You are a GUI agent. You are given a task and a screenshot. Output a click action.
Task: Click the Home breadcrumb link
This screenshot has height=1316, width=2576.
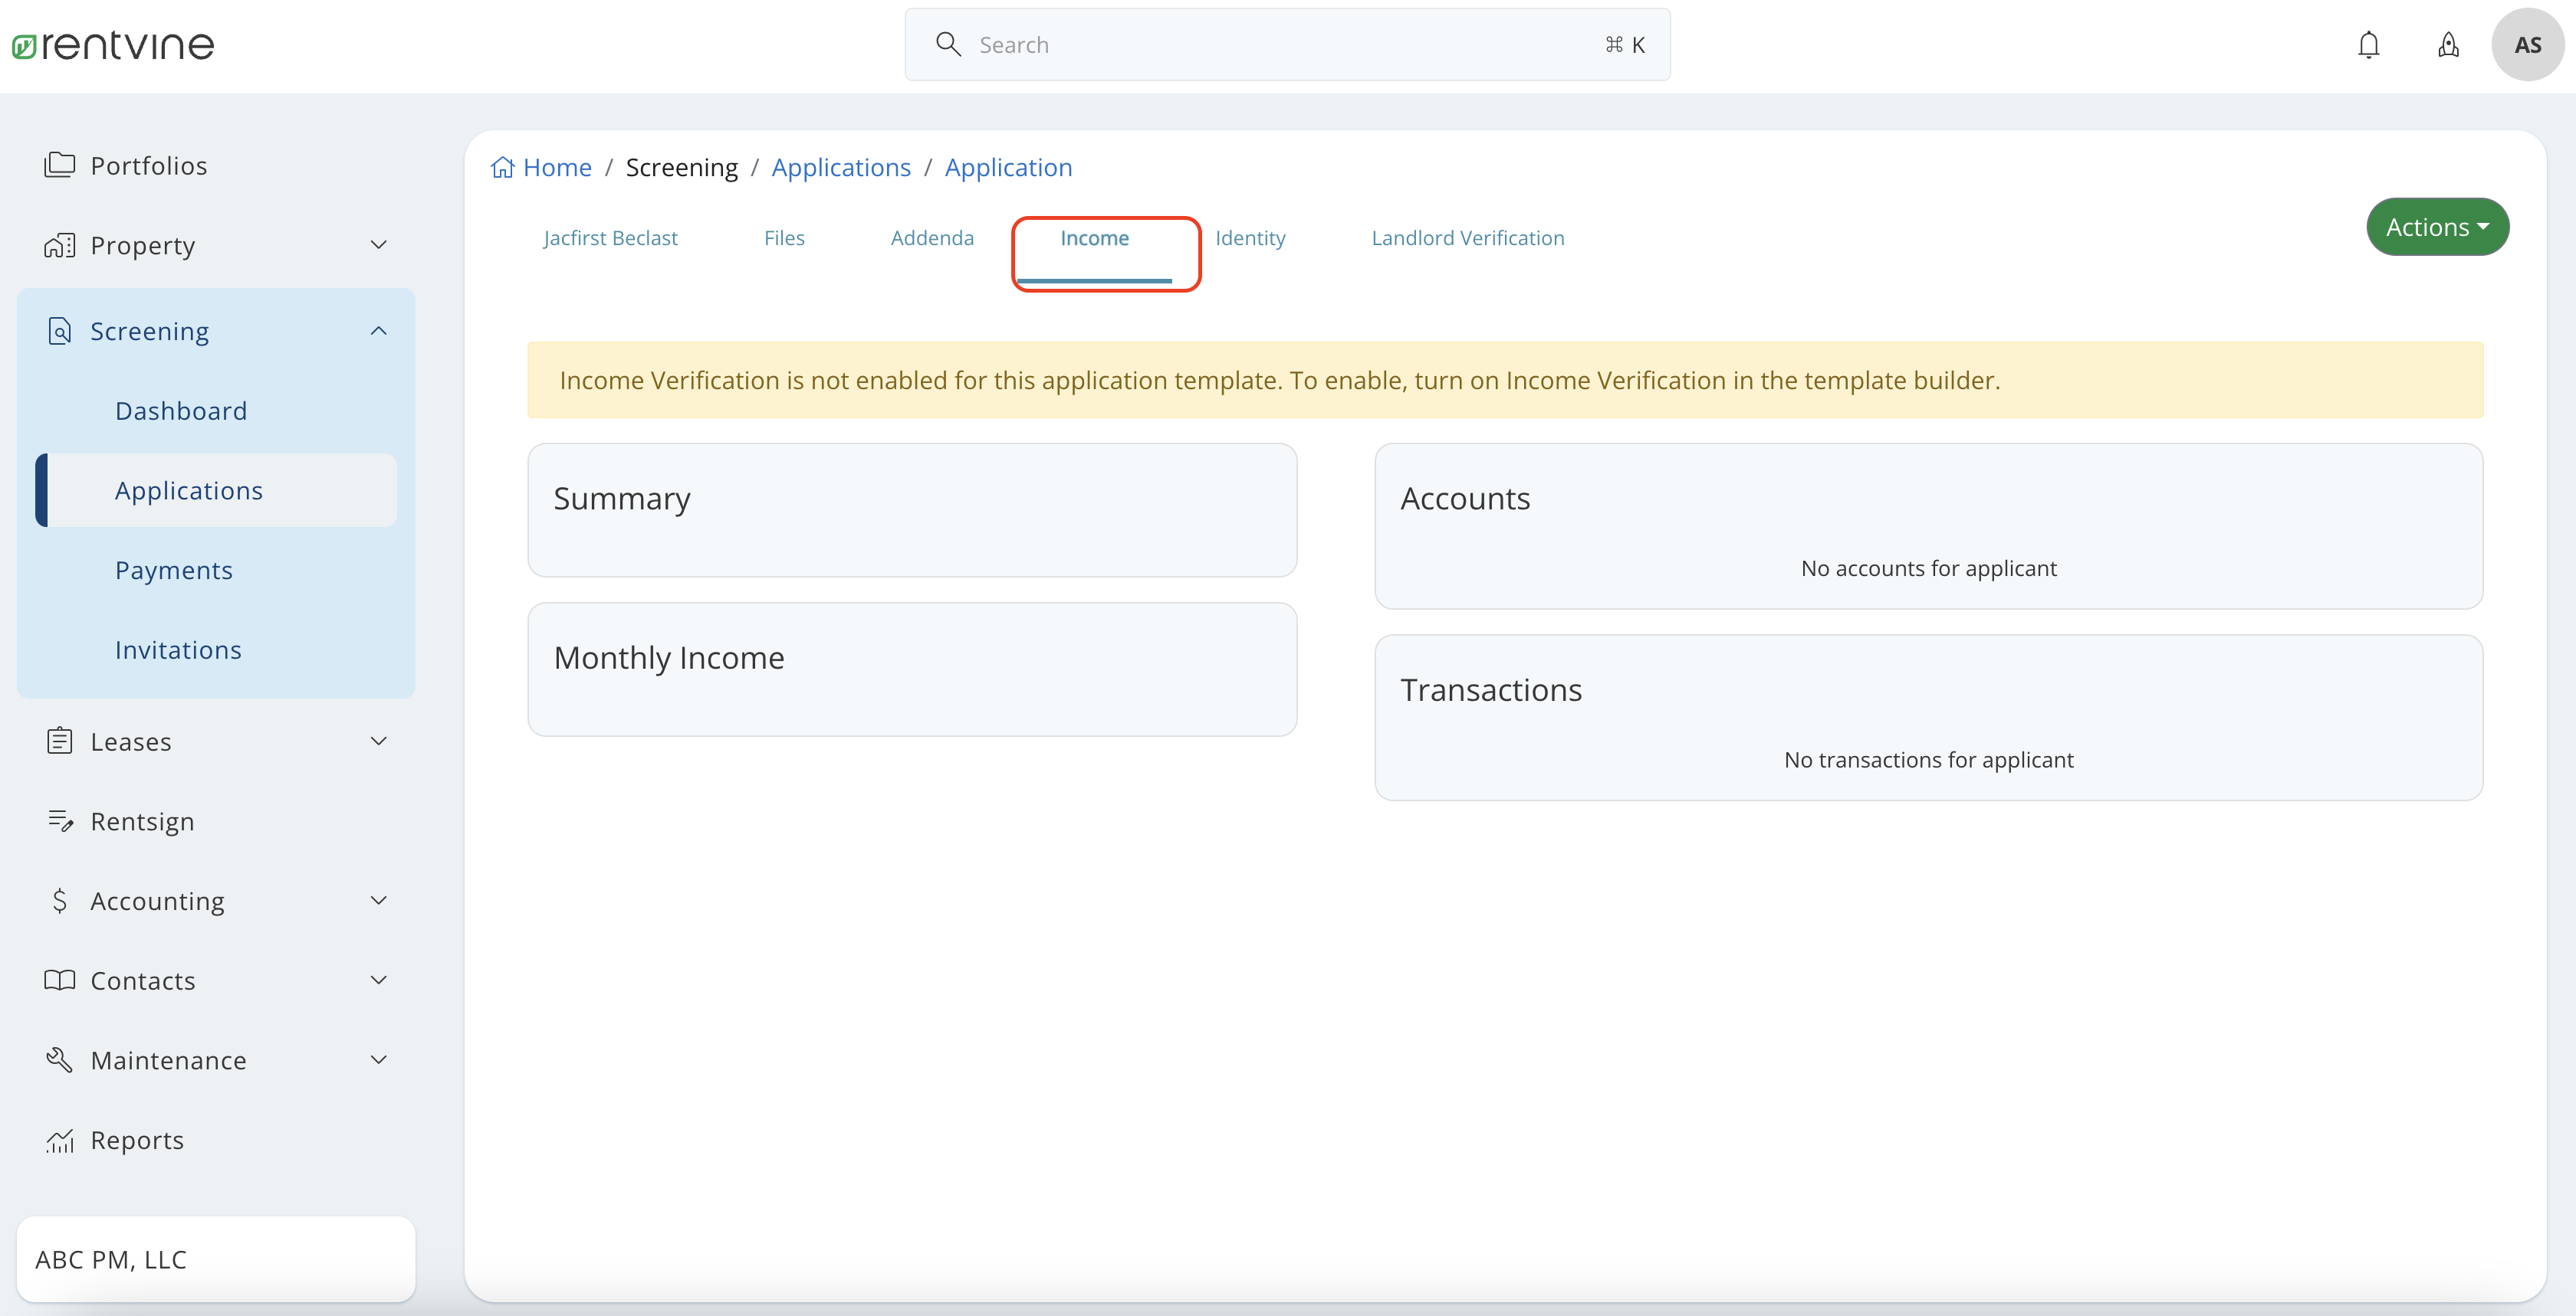coord(557,167)
